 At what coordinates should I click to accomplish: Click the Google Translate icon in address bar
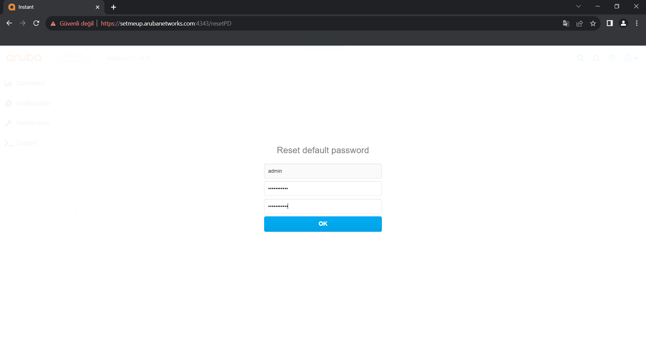pyautogui.click(x=566, y=23)
